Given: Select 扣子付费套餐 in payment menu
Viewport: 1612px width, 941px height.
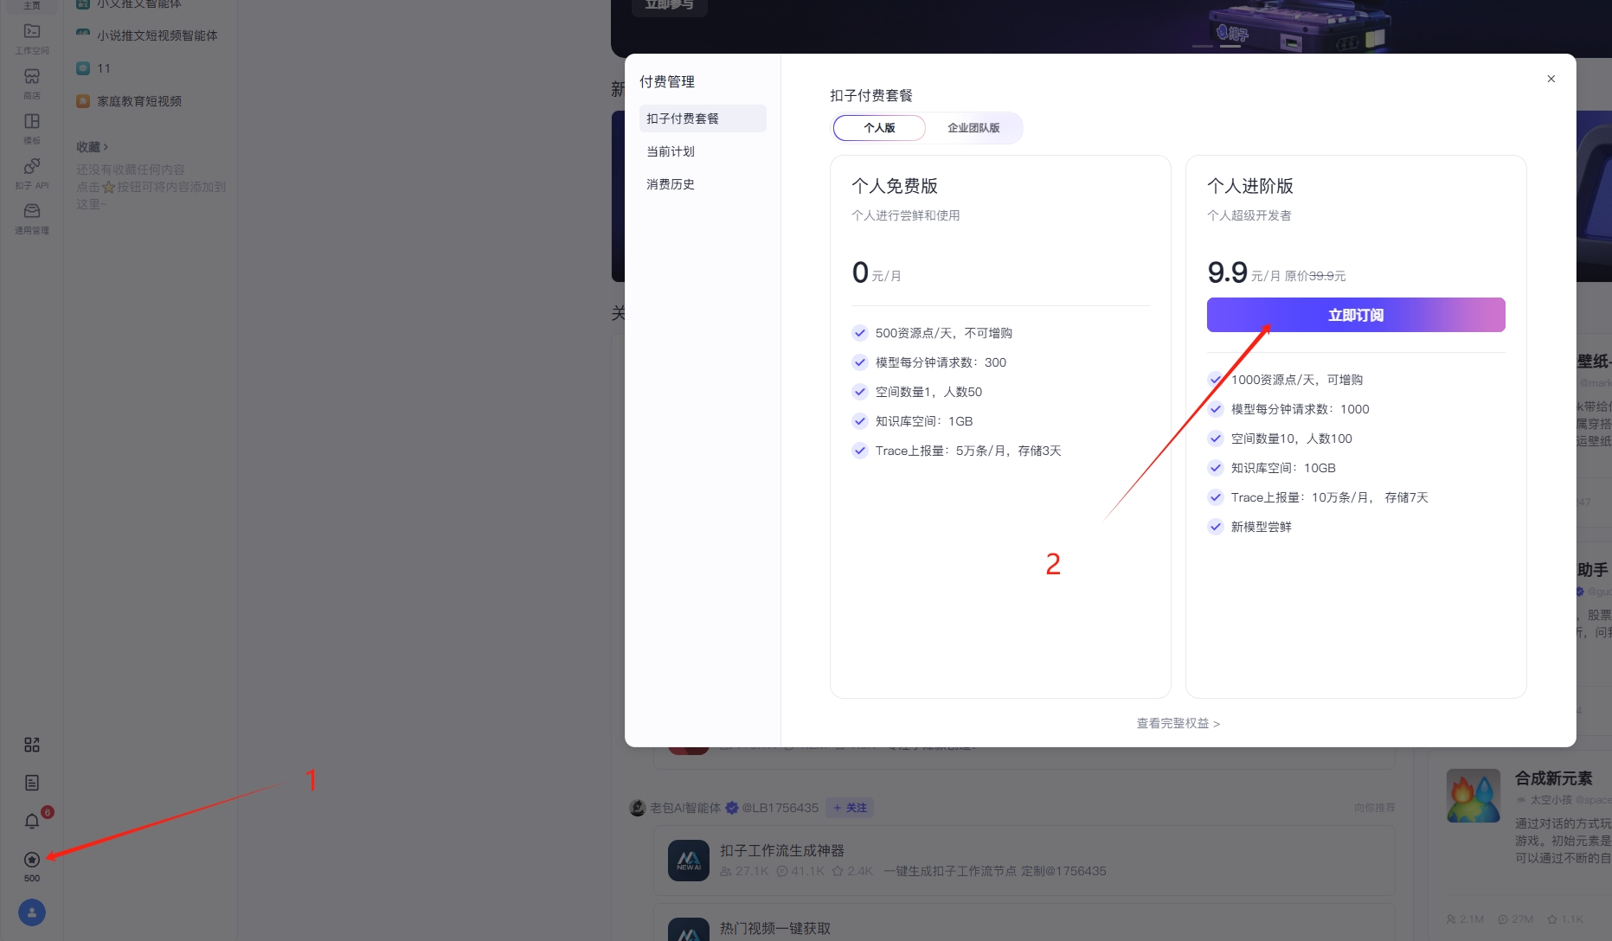Looking at the screenshot, I should 683,118.
